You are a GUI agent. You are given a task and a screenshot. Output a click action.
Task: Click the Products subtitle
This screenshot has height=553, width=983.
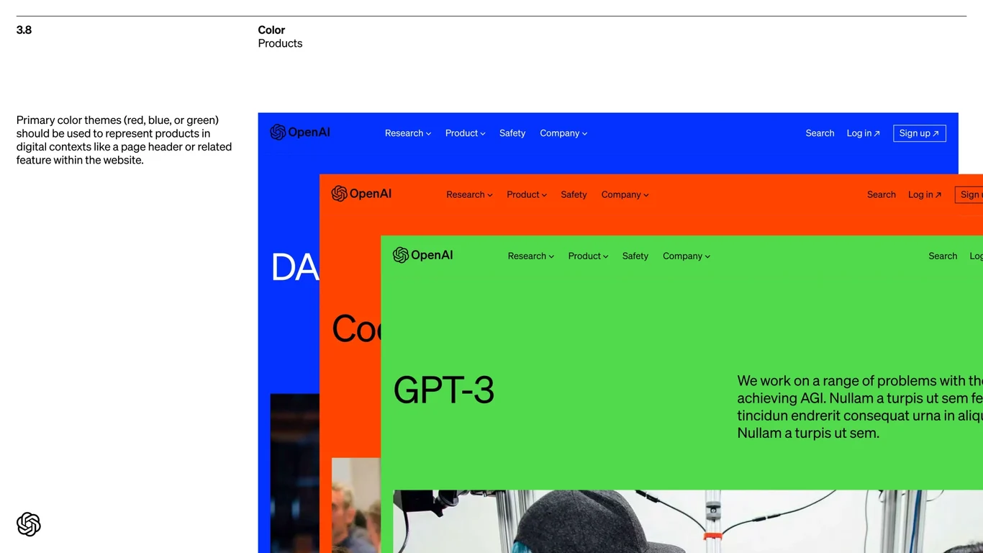280,43
